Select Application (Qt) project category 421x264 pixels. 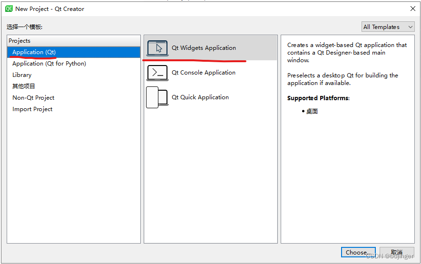(74, 52)
